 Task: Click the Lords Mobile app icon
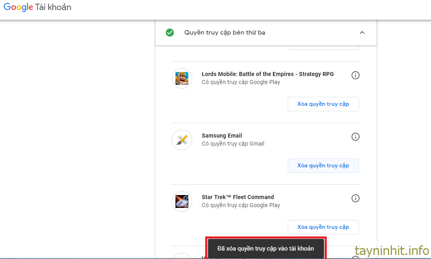(182, 78)
